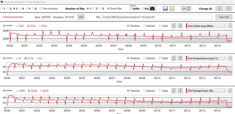The height and width of the screenshot is (114, 235).
Task: Open the yellow folder icon
Action: coord(172,9)
